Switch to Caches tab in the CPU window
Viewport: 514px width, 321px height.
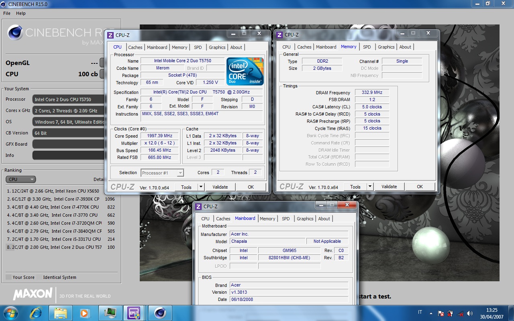(x=135, y=47)
